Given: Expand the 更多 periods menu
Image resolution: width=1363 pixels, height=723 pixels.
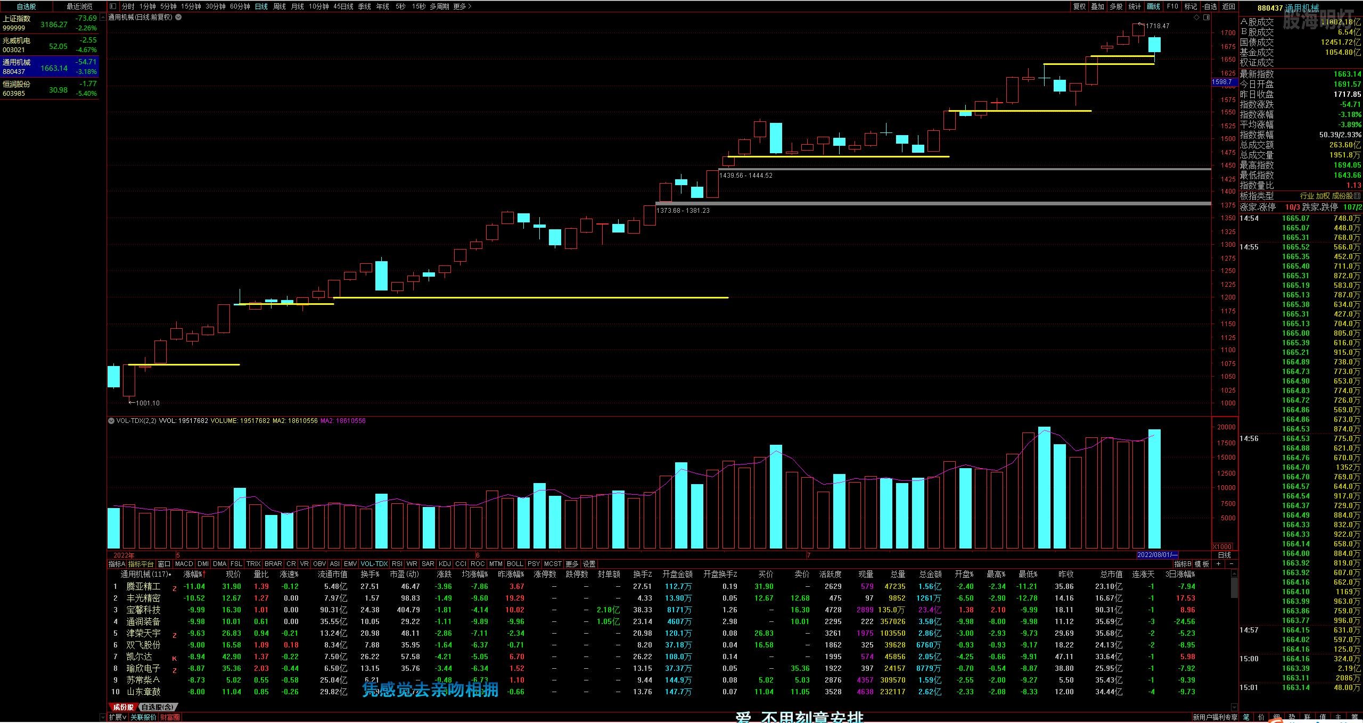Looking at the screenshot, I should (x=462, y=6).
